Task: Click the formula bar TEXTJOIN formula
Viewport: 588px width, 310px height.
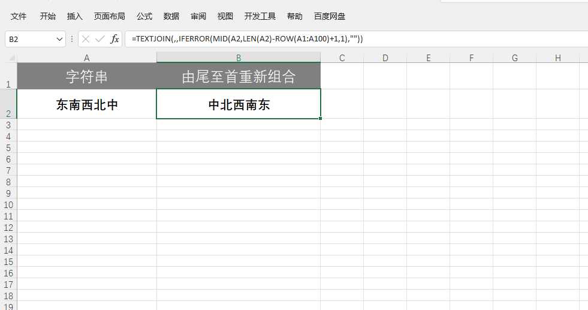Action: 247,38
